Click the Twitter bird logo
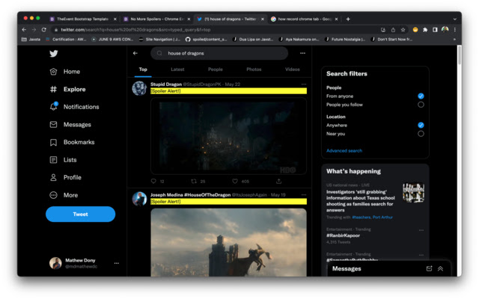The image size is (479, 299). click(54, 54)
